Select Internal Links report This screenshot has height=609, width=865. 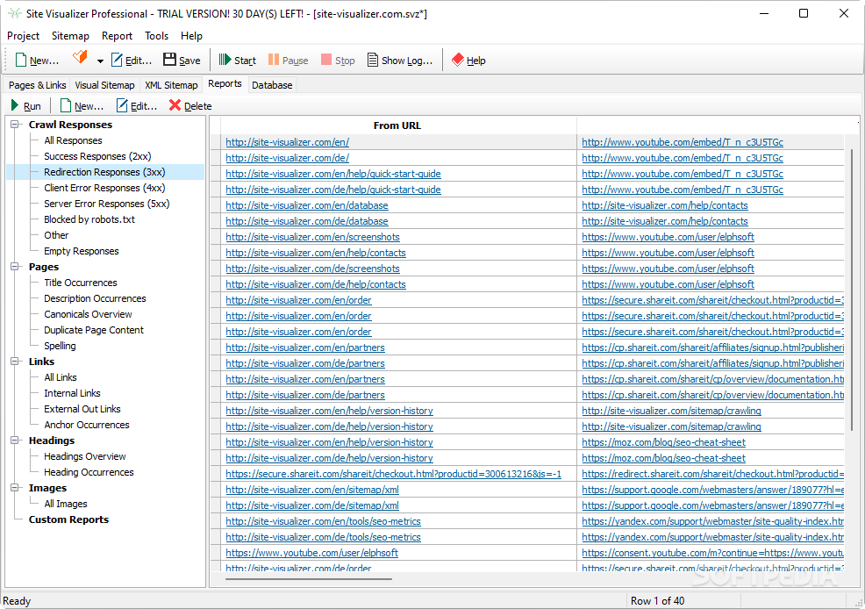pyautogui.click(x=72, y=394)
